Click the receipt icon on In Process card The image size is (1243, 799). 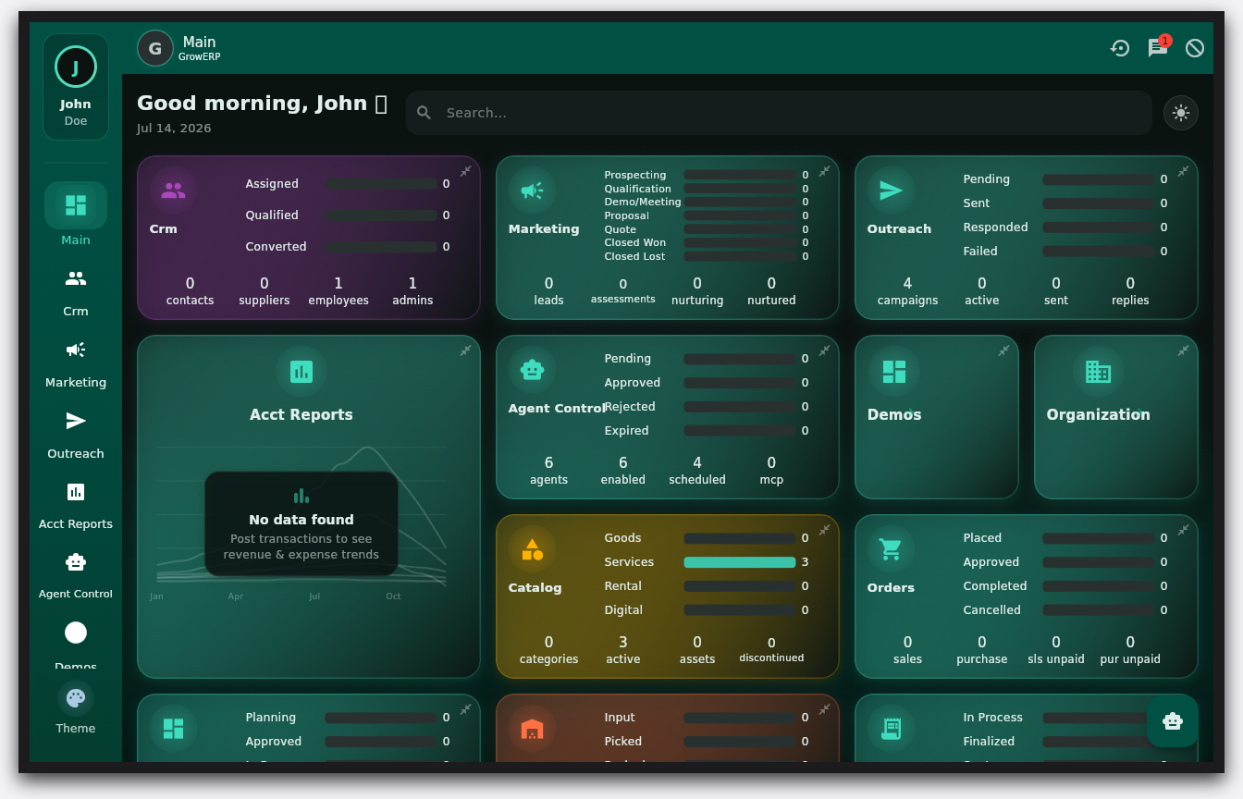(891, 729)
